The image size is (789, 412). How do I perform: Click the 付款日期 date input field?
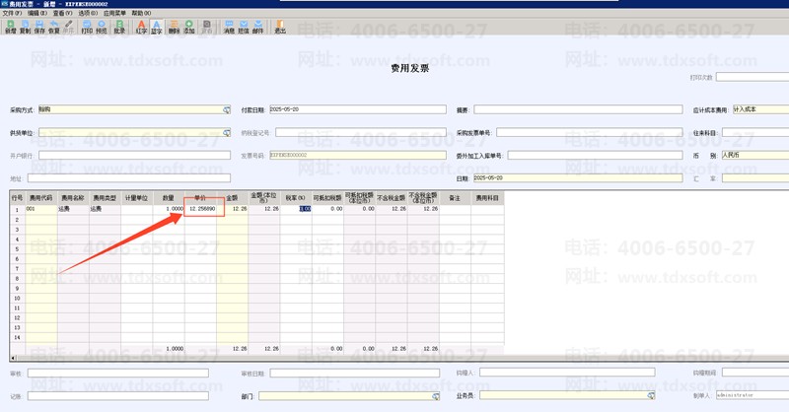point(358,109)
